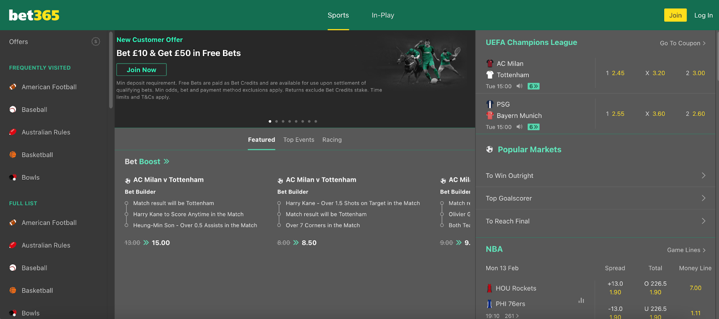Click the PHI 76ers jersey icon
719x319 pixels.
[489, 304]
